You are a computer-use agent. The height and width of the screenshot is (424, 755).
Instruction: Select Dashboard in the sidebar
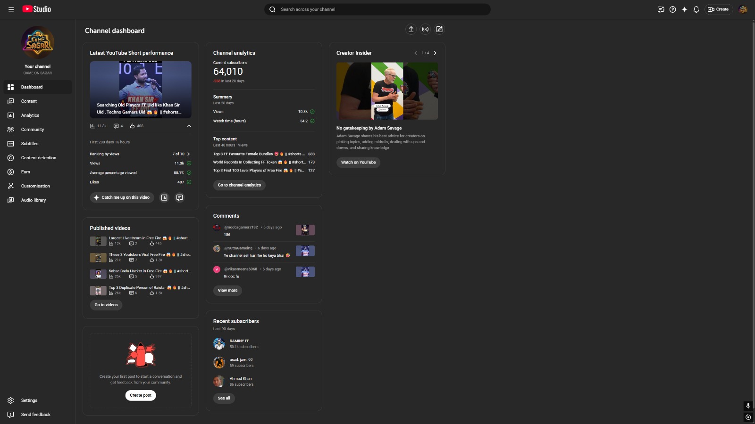[38, 87]
